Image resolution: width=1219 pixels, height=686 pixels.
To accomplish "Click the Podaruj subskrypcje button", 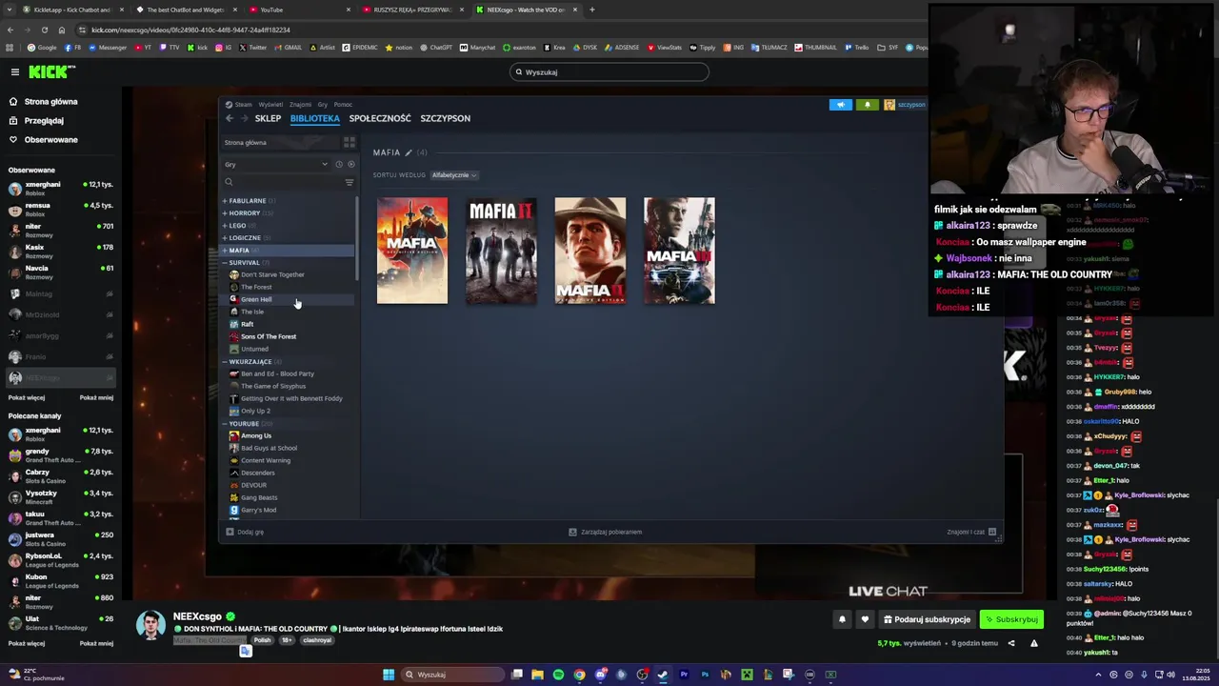I will [927, 619].
